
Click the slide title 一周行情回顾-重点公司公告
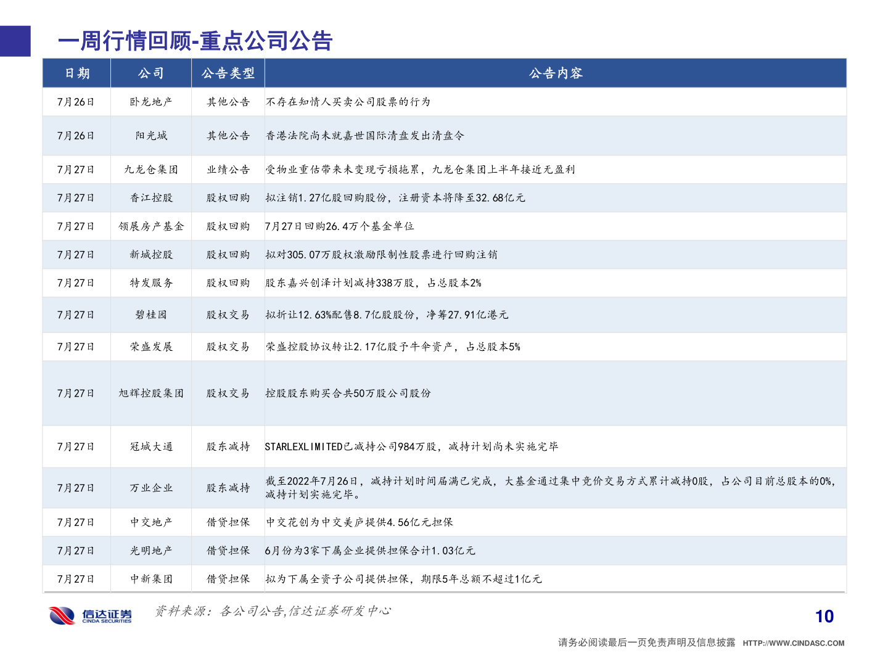194,41
